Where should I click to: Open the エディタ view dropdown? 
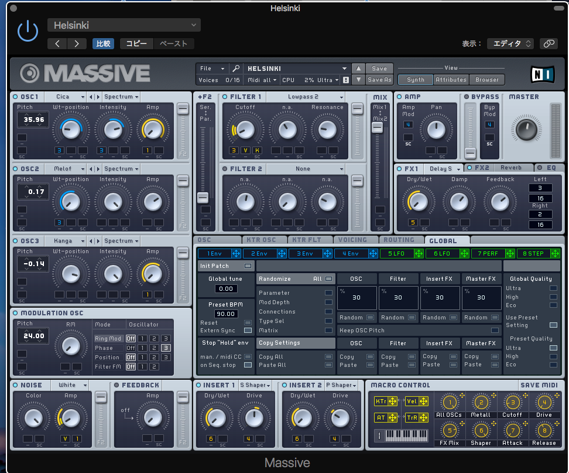coord(510,43)
